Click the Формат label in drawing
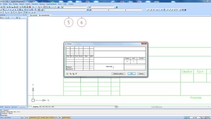 (196, 98)
